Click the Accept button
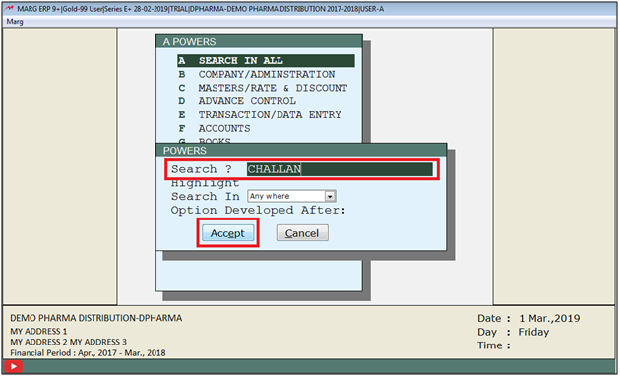620x376 pixels. (x=227, y=233)
